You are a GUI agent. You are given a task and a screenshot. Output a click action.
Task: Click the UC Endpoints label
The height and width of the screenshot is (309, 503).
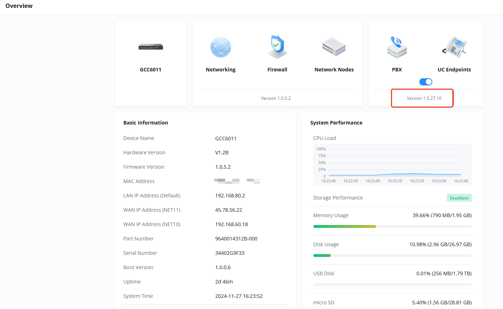pyautogui.click(x=454, y=70)
